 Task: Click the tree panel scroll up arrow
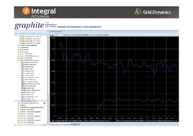48,36
